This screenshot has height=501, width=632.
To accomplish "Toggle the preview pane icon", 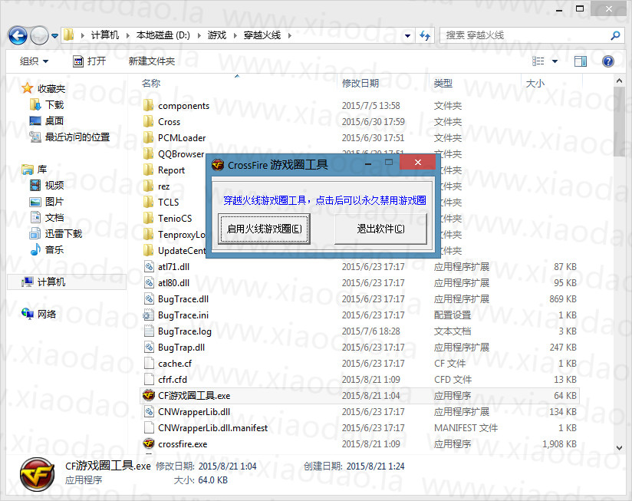I will pyautogui.click(x=581, y=61).
